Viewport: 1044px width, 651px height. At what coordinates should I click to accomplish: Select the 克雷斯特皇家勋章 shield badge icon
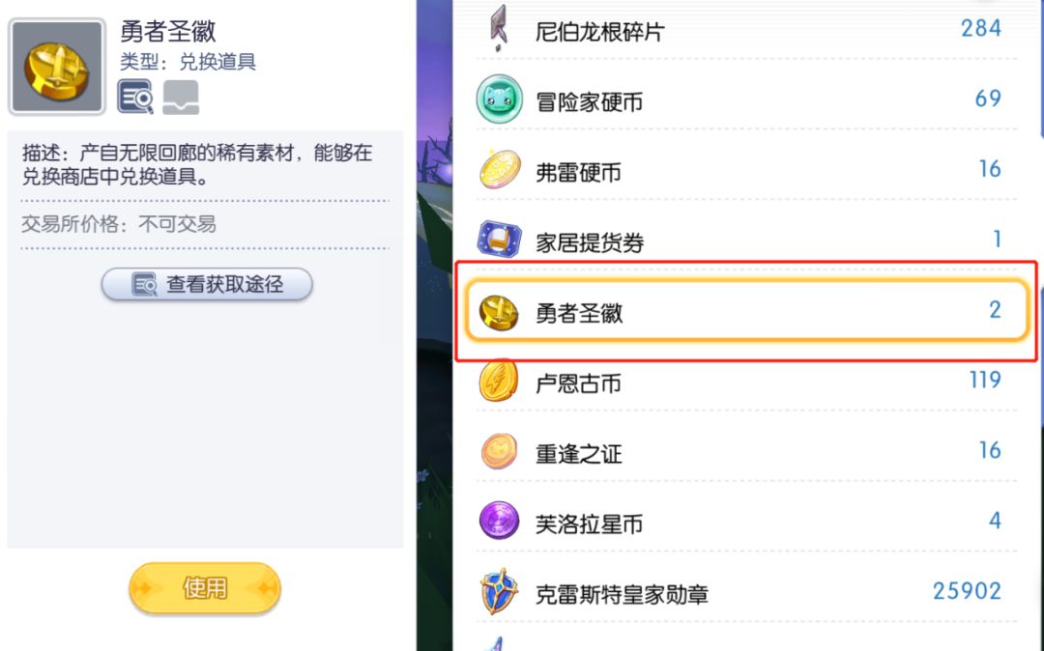[x=500, y=592]
